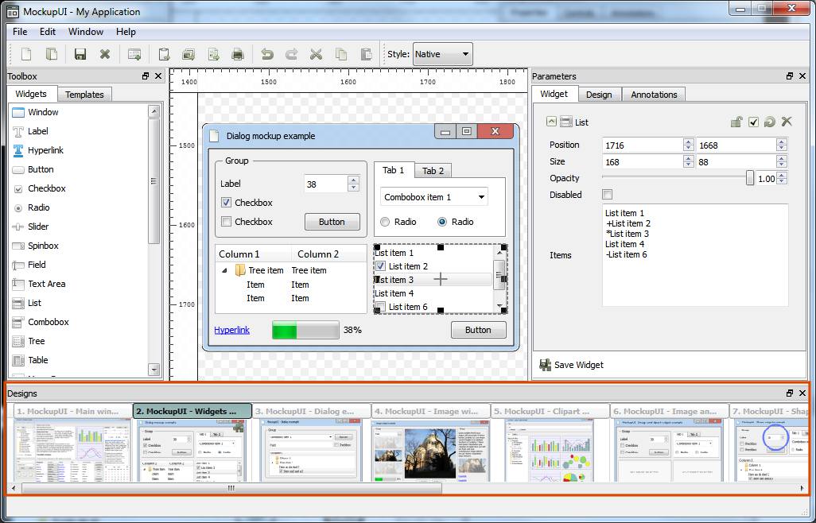Click the add design window icon
This screenshot has width=816, height=523.
[134, 54]
